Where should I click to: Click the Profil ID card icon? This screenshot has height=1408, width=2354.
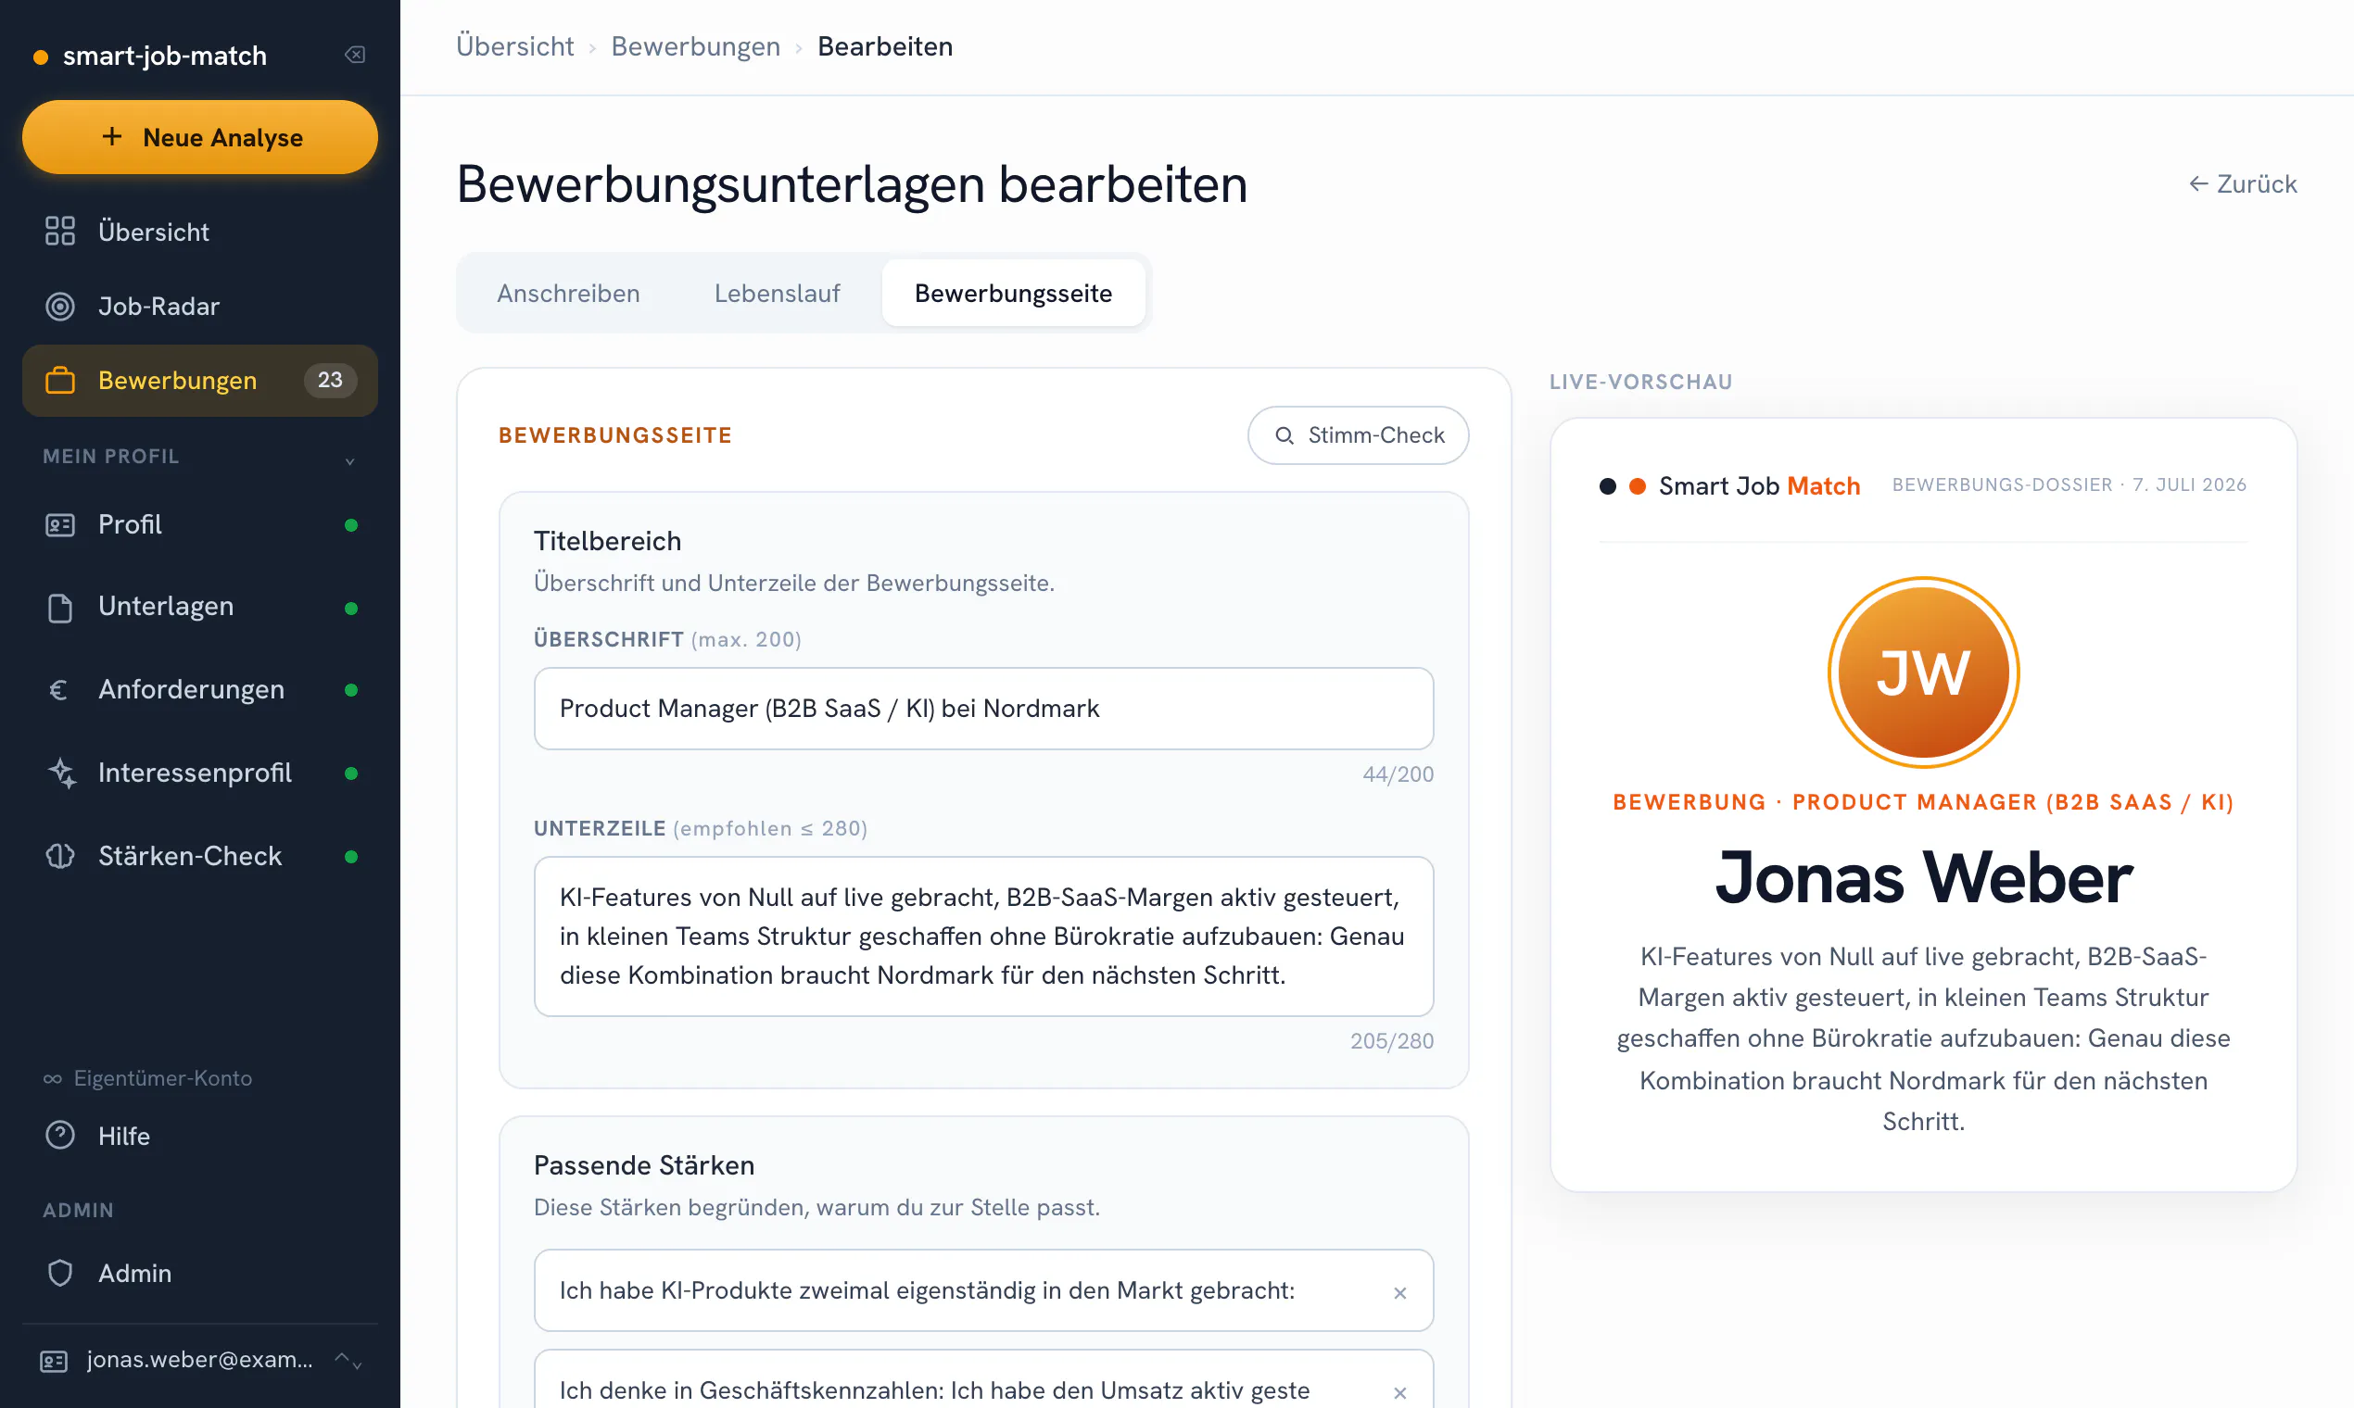pyautogui.click(x=60, y=524)
